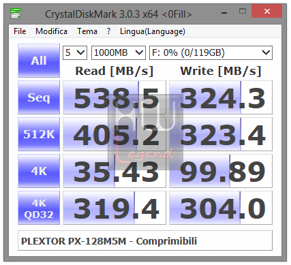Select the 512K read value 405.2
Screen dimensions: 291x265
[114, 134]
